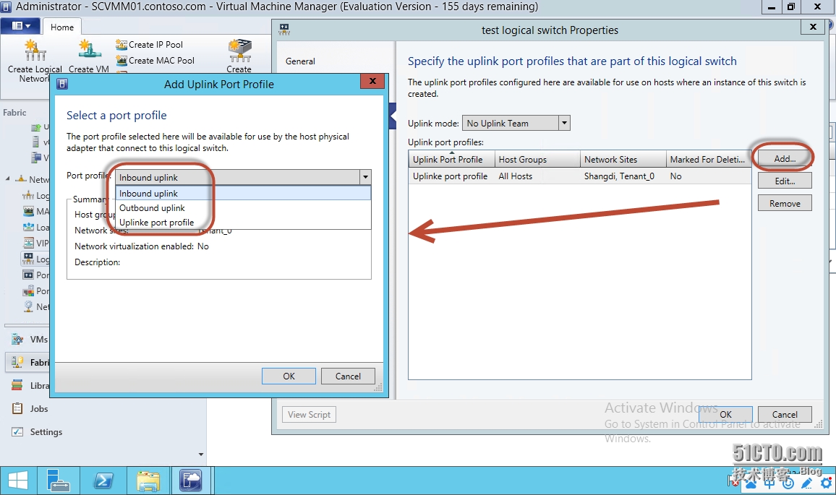Screen dimensions: 836x495
Task: Open Server Manager from taskbar
Action: tap(58, 481)
